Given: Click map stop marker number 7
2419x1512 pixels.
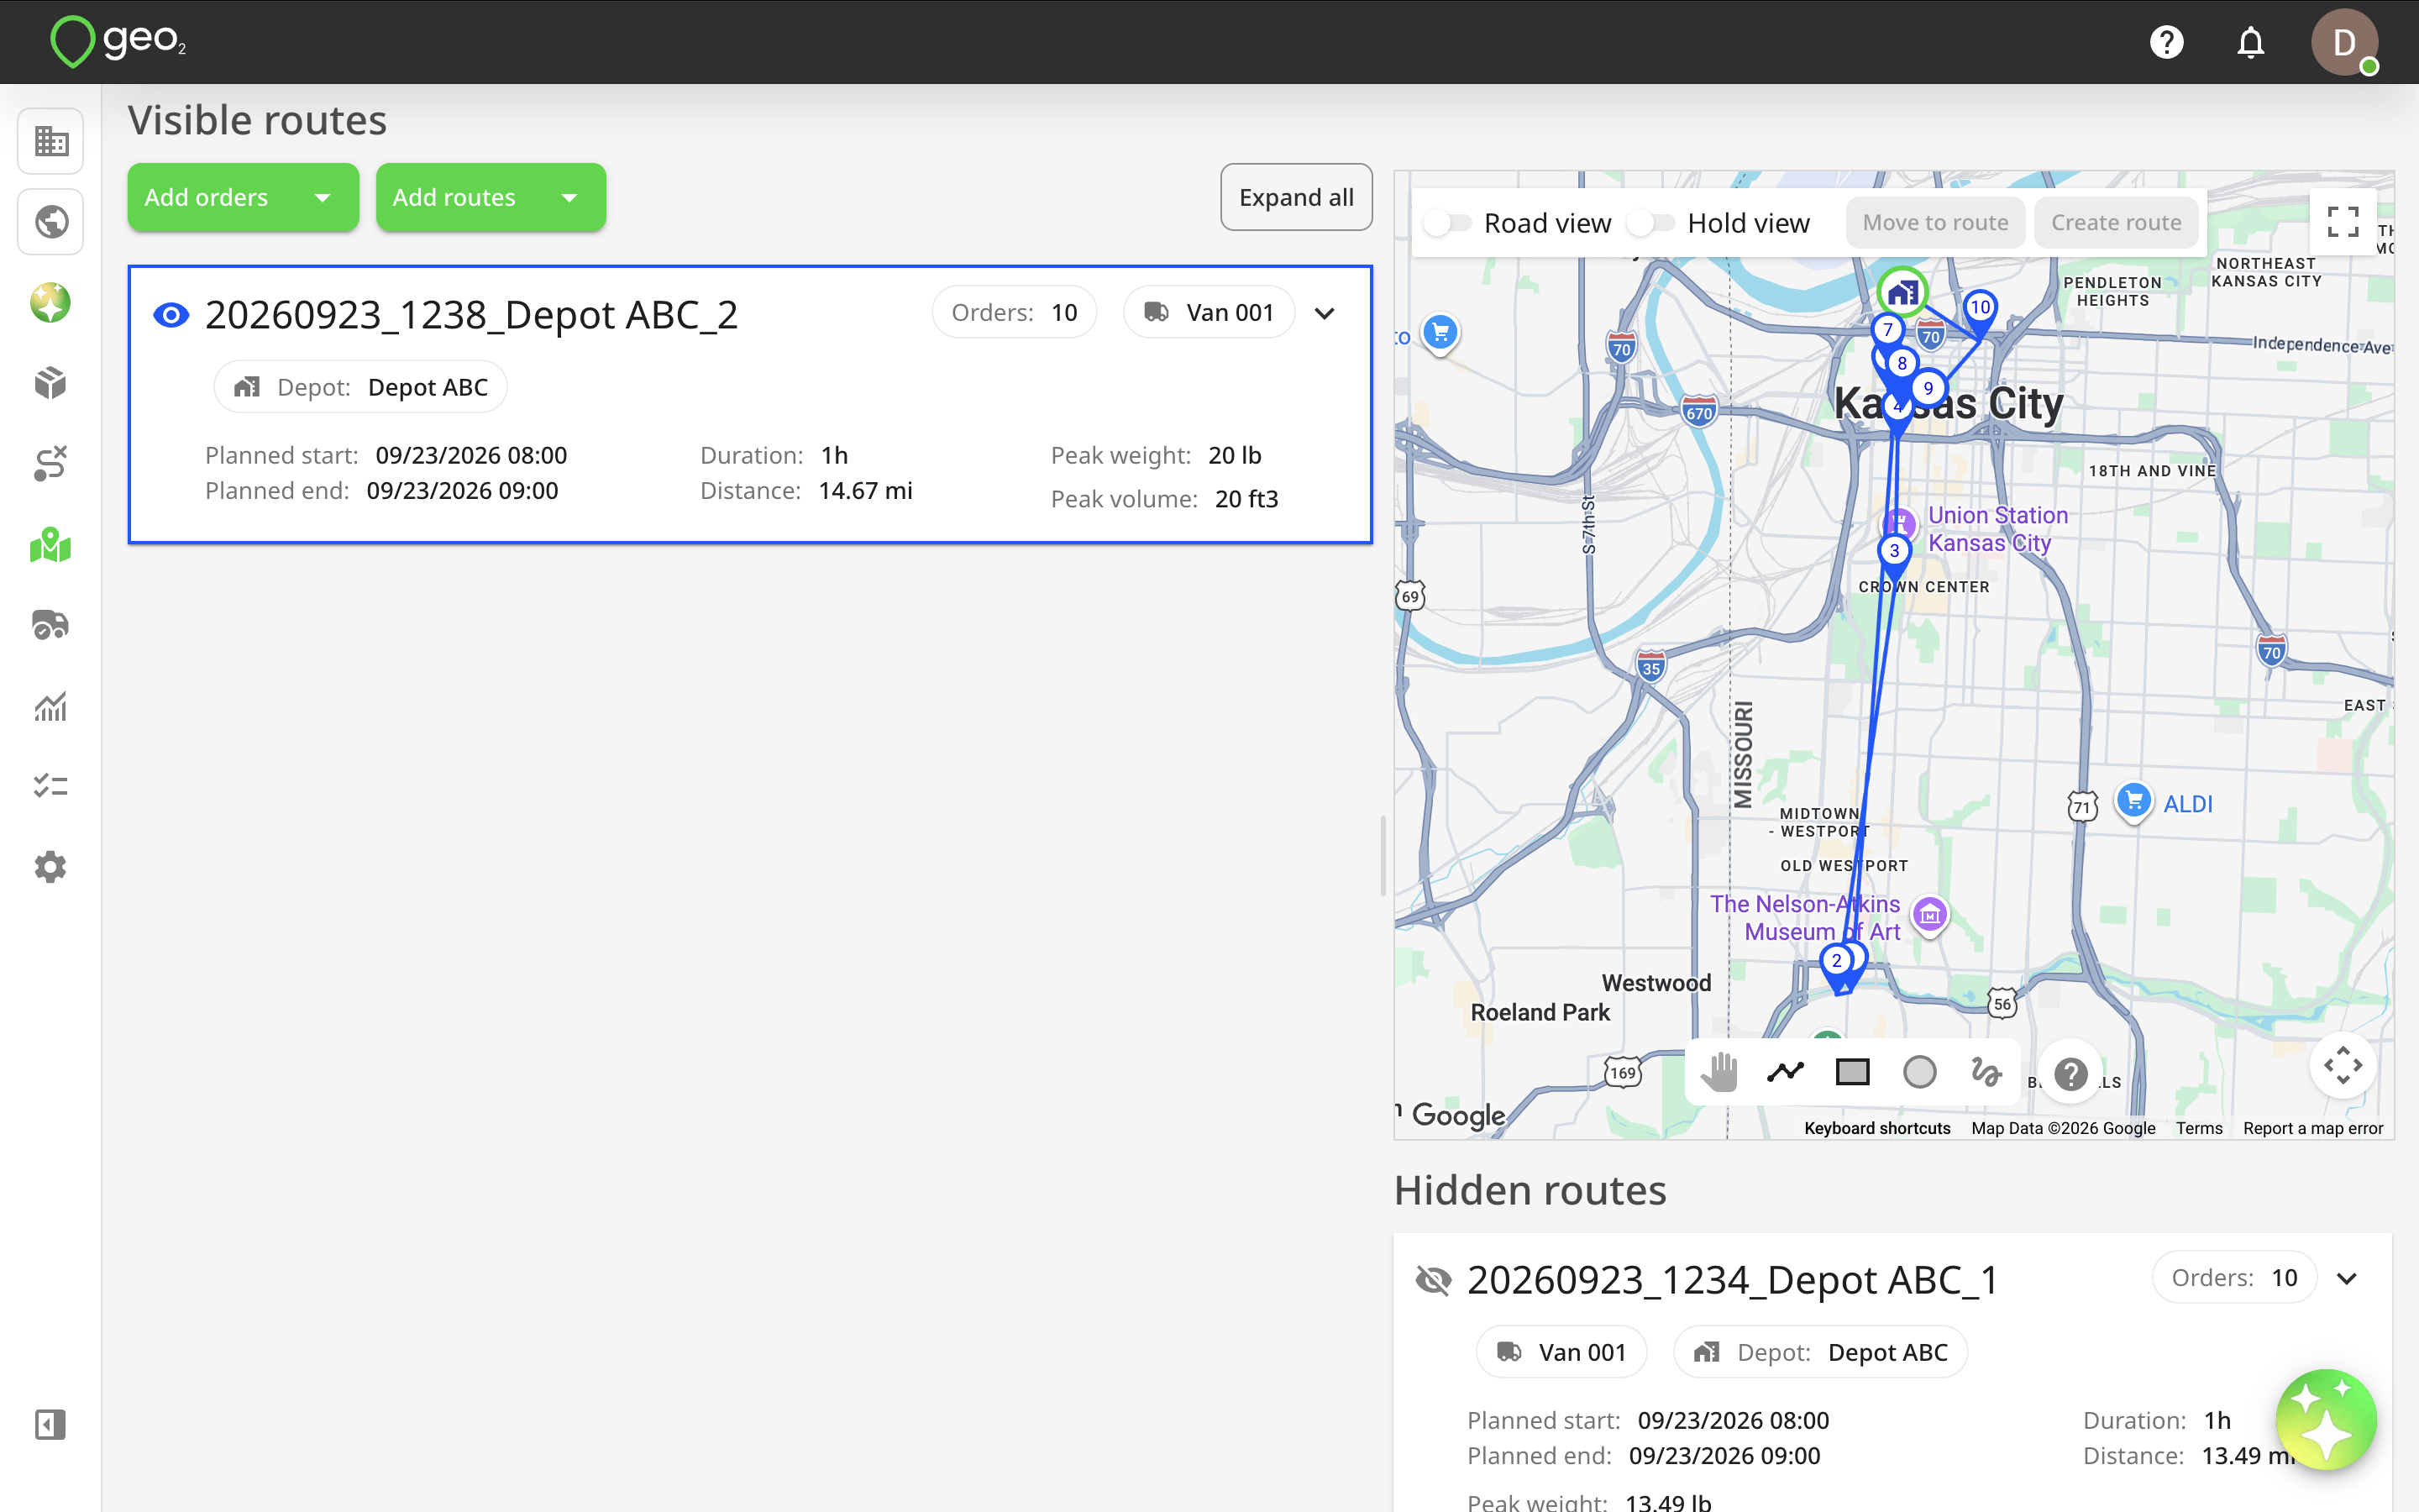Looking at the screenshot, I should (x=1887, y=329).
